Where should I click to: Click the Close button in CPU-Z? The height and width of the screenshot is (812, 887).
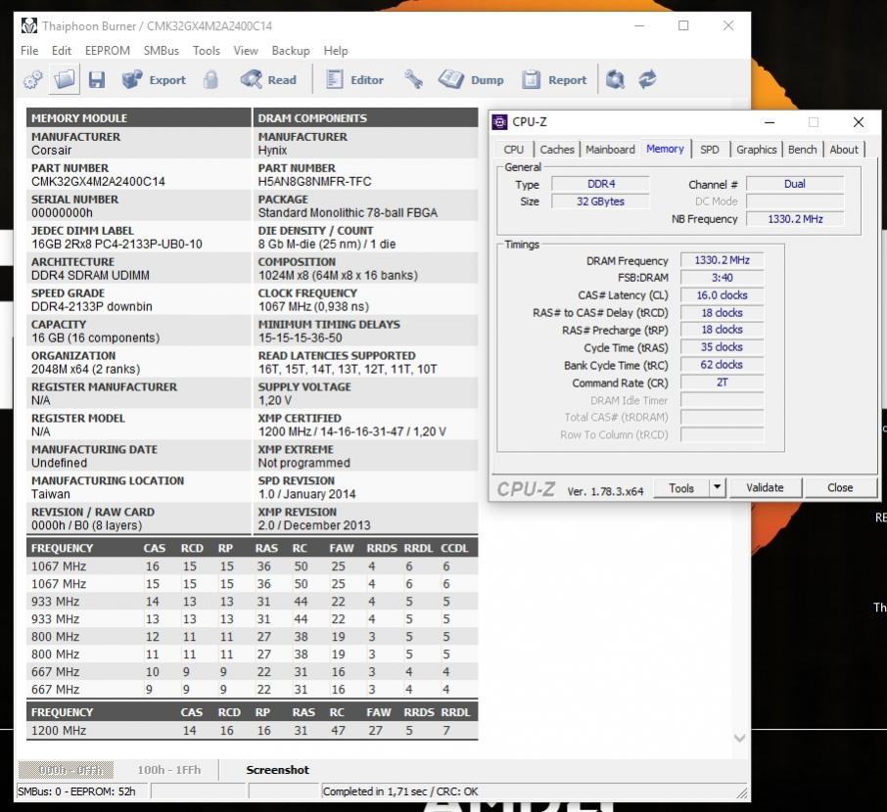click(840, 488)
